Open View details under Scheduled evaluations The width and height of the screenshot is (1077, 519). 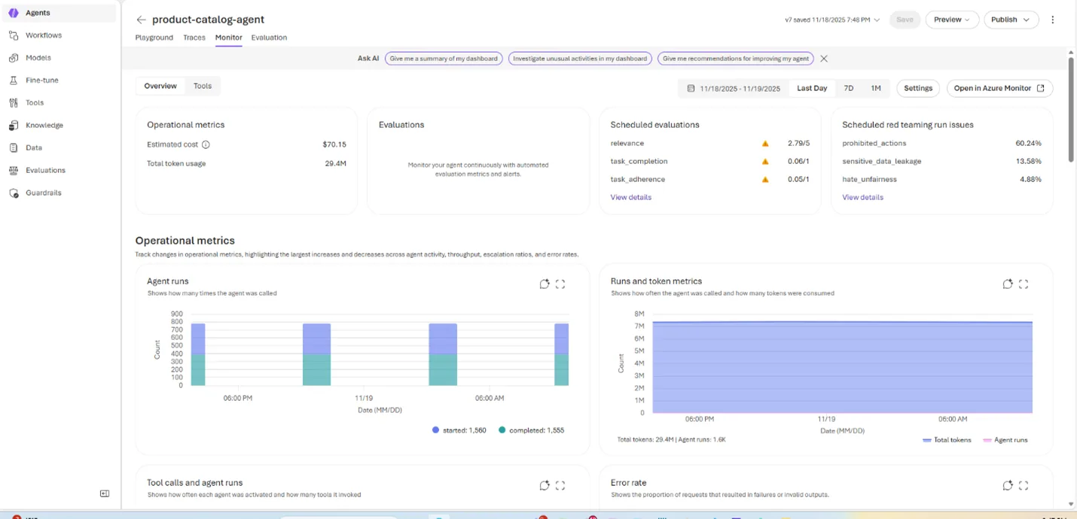[x=630, y=197]
